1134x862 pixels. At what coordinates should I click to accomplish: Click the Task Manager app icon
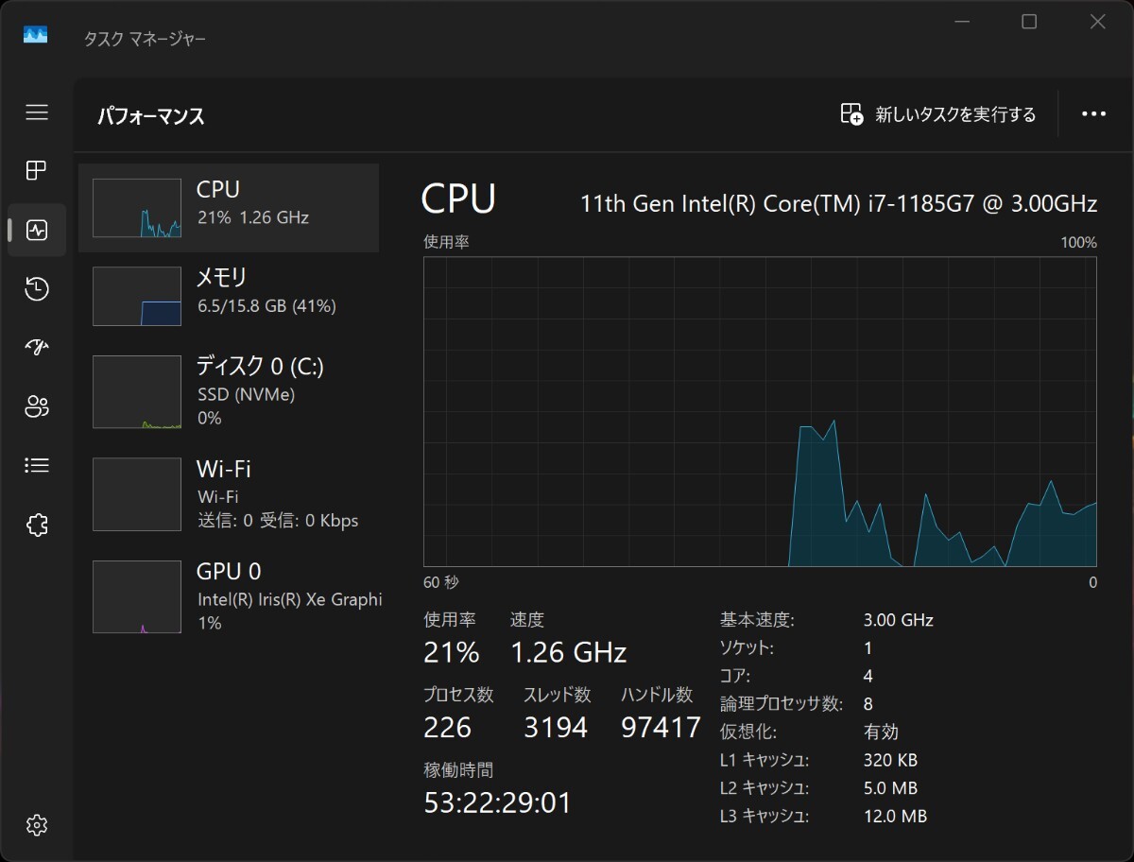point(36,36)
